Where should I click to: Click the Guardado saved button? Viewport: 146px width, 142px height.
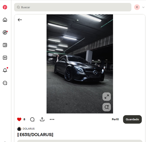click(x=132, y=119)
